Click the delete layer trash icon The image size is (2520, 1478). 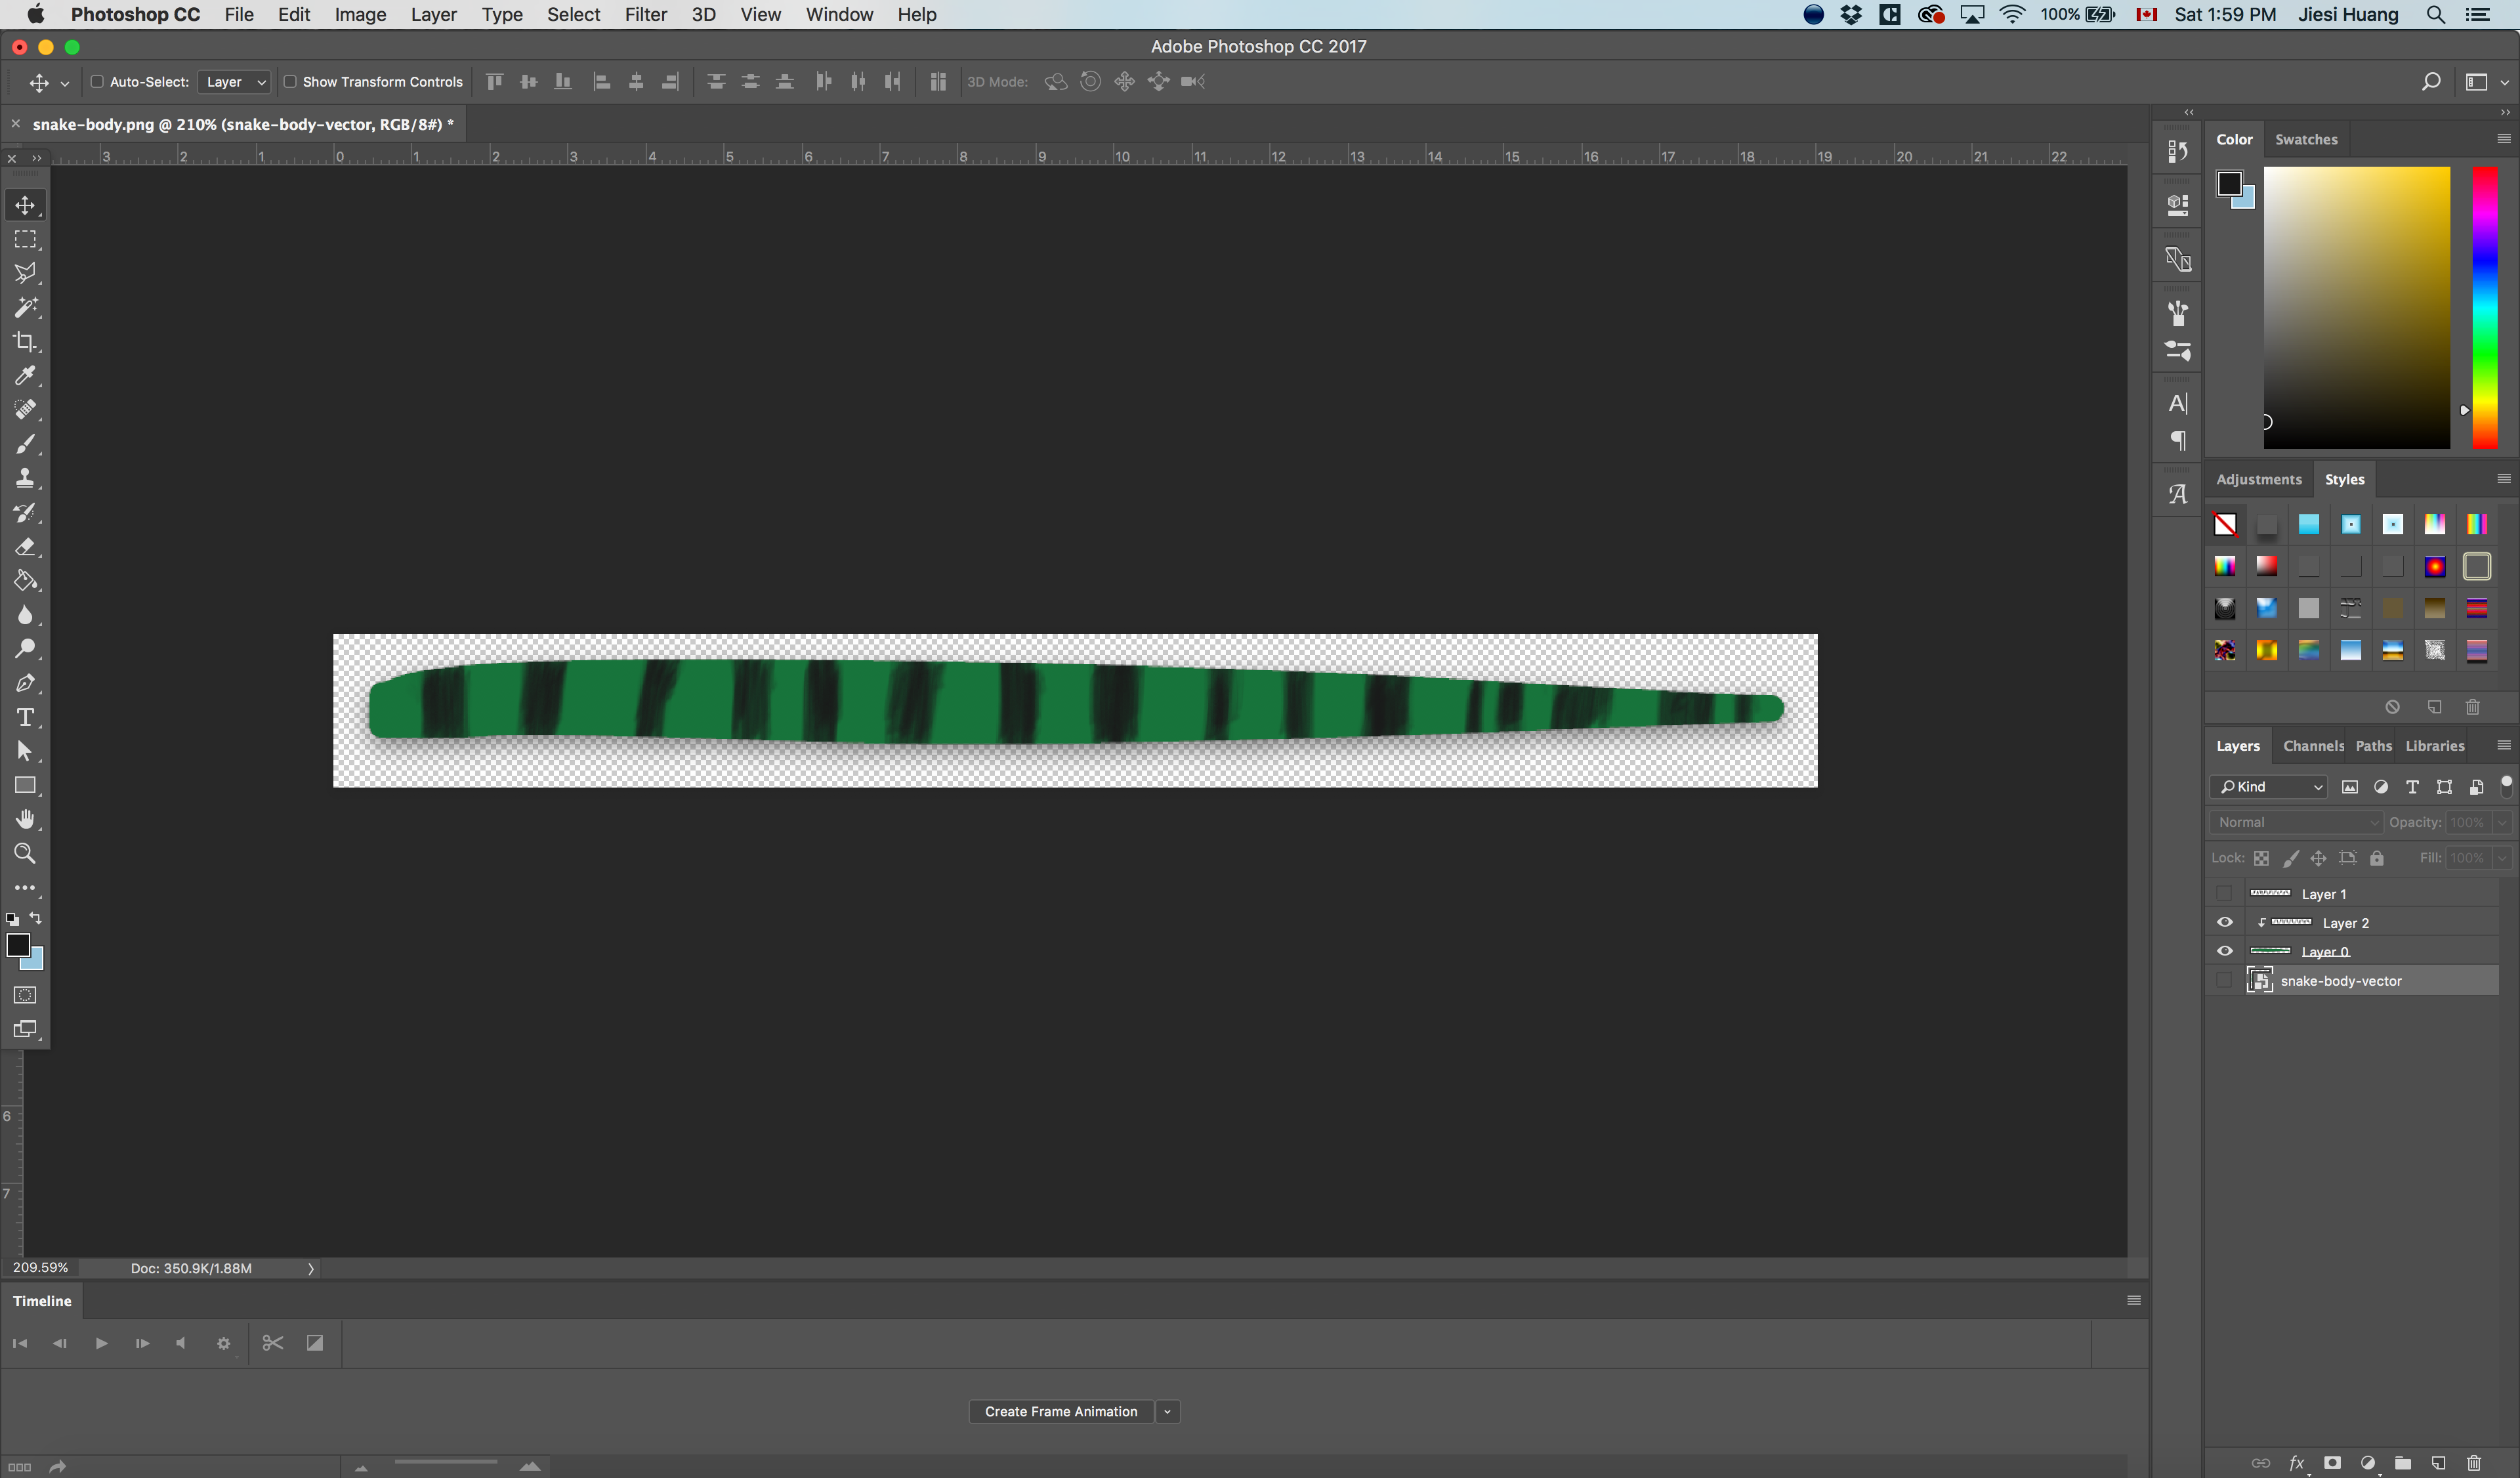2474,1463
